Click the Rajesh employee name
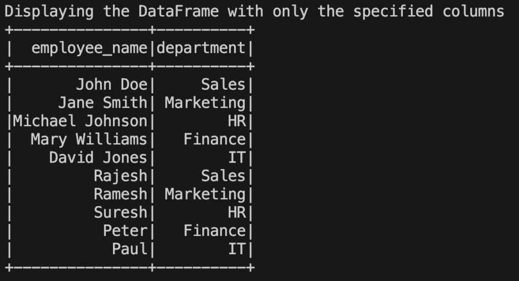This screenshot has width=519, height=281. click(121, 176)
